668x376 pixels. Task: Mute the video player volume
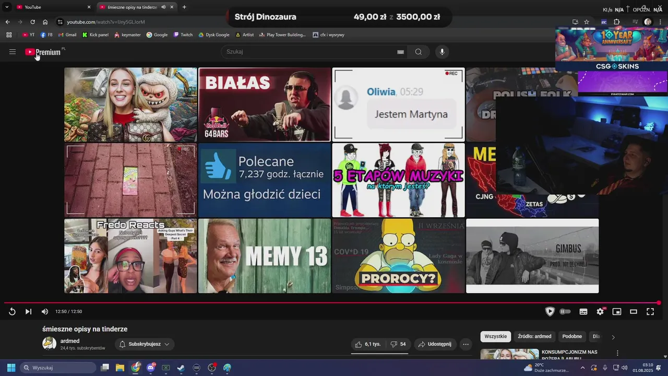tap(45, 312)
